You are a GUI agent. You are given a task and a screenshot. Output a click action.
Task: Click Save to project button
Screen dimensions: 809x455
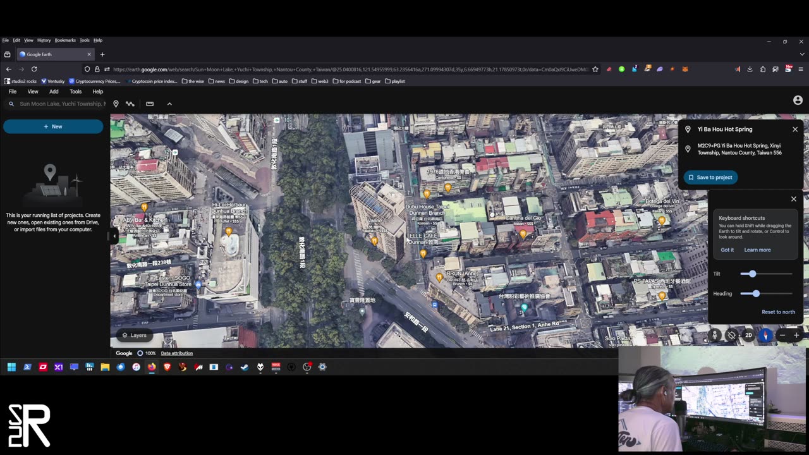(710, 178)
